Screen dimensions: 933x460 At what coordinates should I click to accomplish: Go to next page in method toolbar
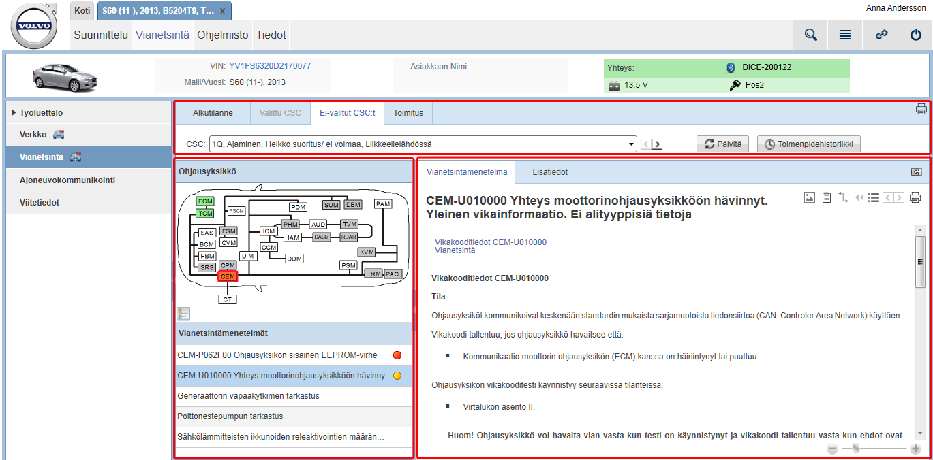[x=900, y=197]
